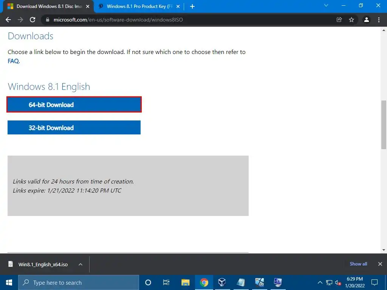
Task: Click the browser back arrow
Action: pyautogui.click(x=8, y=20)
